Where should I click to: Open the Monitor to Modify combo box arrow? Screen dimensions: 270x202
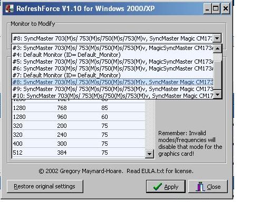(217, 38)
